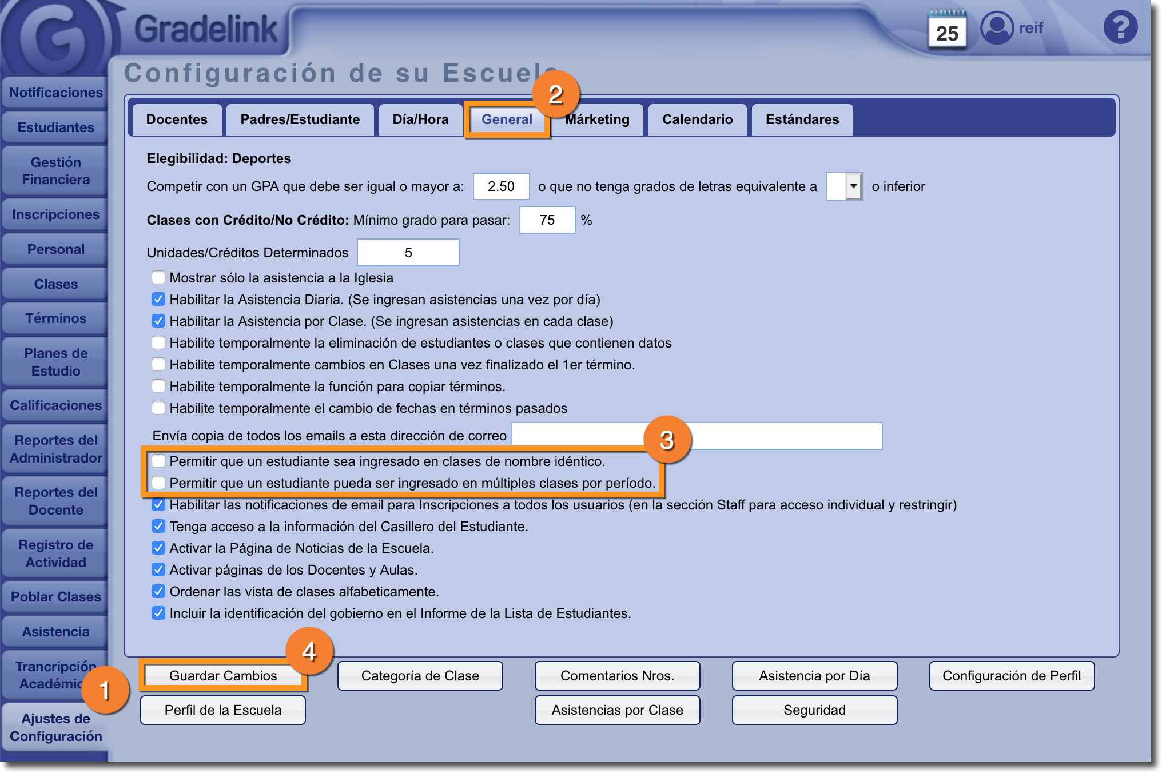
Task: Go to the Estándares tab
Action: 802,119
